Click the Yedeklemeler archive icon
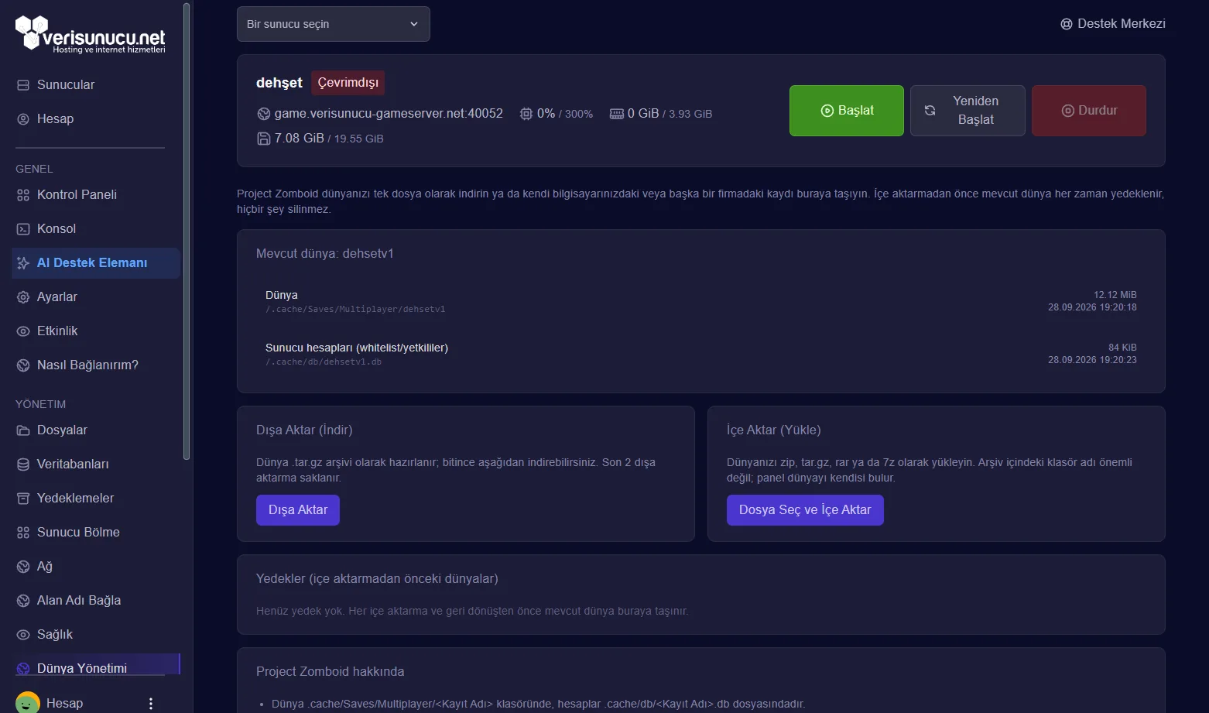Image resolution: width=1209 pixels, height=713 pixels. 23,499
